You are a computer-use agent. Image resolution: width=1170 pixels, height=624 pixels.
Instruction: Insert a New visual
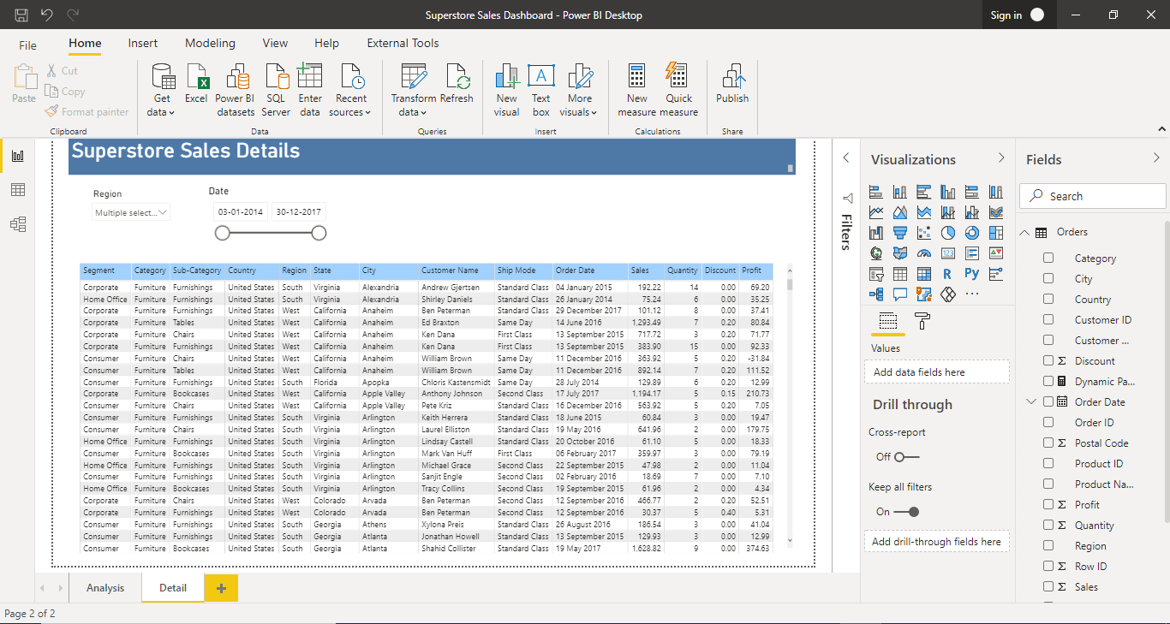click(x=506, y=90)
